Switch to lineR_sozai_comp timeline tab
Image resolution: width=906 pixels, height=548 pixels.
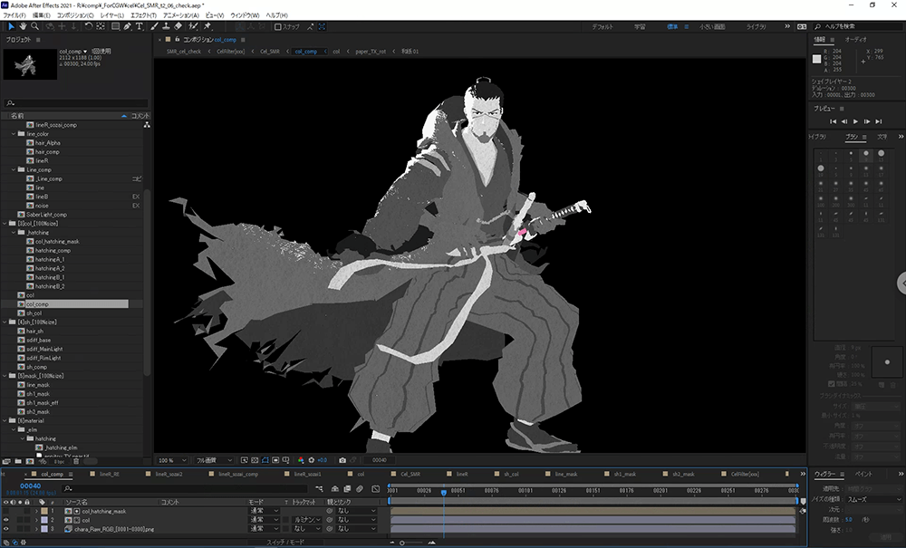[x=238, y=474]
